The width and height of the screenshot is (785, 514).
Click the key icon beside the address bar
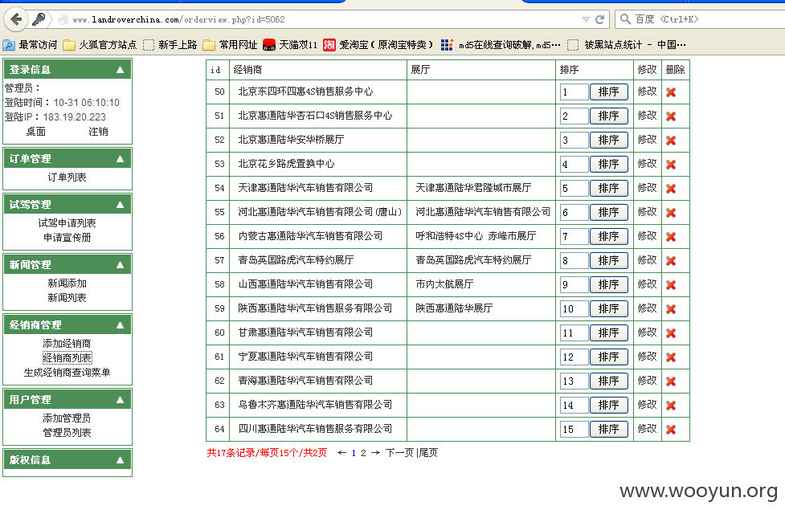pyautogui.click(x=39, y=19)
